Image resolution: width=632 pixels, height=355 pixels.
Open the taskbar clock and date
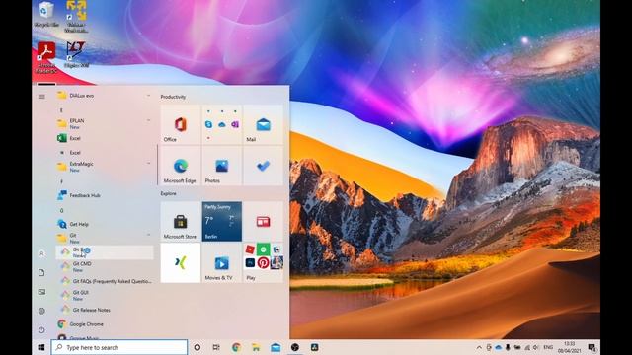tap(569, 347)
